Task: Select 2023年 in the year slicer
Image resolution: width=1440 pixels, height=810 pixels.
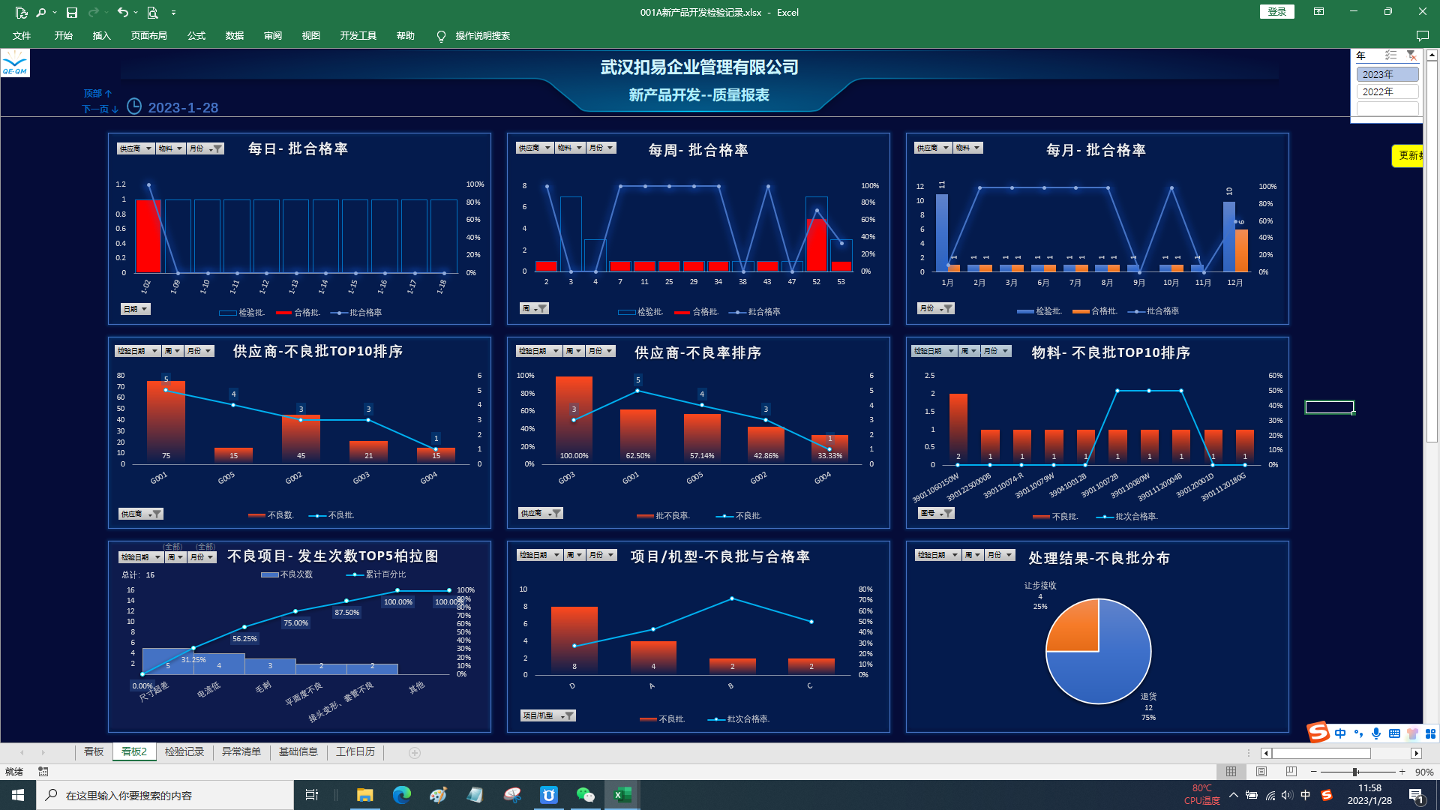Action: tap(1387, 74)
